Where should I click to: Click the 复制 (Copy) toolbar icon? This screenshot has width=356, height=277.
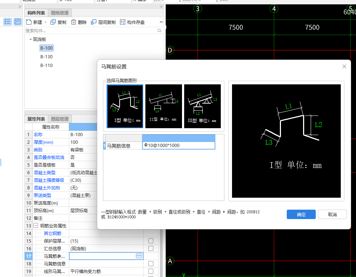click(53, 22)
